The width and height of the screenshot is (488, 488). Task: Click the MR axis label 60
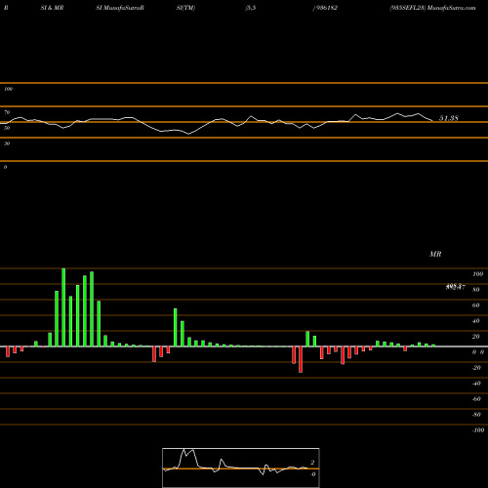coord(476,305)
